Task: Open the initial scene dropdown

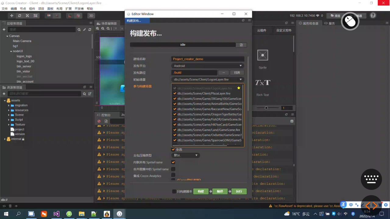Action: (208, 79)
